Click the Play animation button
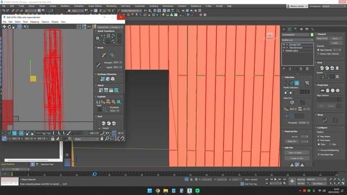347x195 pixels. point(275,179)
